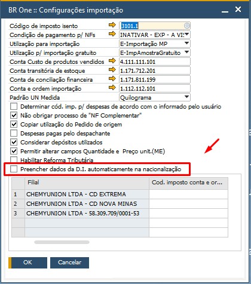Select row CHEMYUNION LTDA - CD EXTREMA
This screenshot has width=251, height=284.
(x=87, y=194)
